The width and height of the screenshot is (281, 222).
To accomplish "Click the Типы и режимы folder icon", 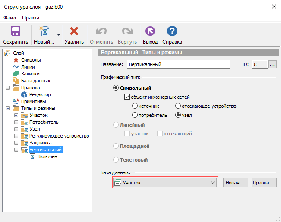I will (x=16, y=108).
